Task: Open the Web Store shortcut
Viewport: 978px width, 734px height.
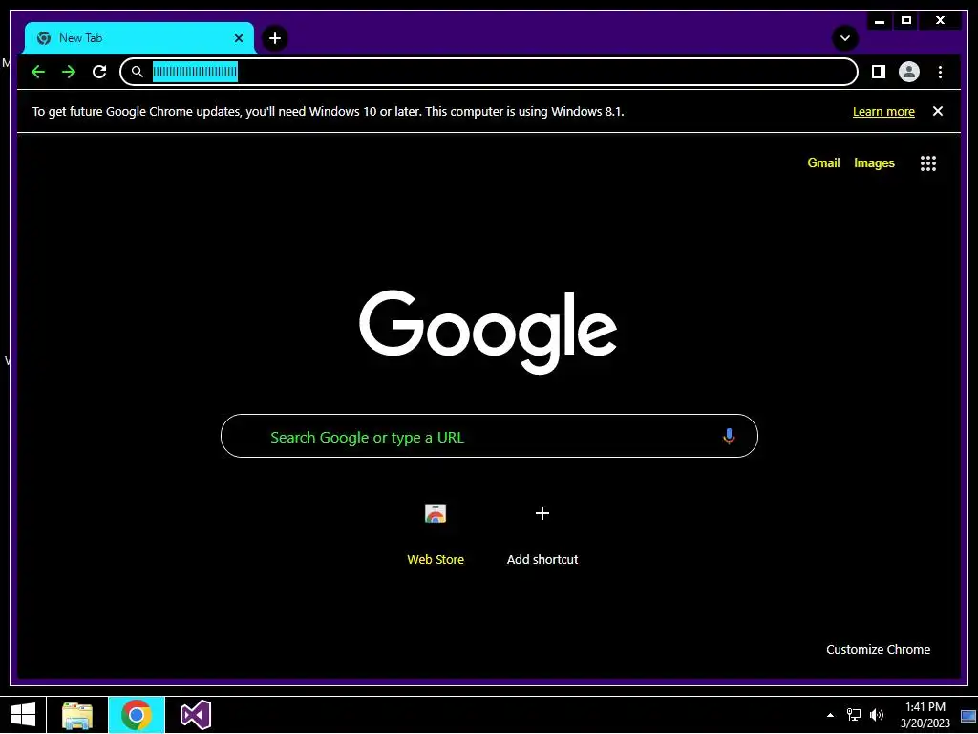Action: pyautogui.click(x=436, y=532)
